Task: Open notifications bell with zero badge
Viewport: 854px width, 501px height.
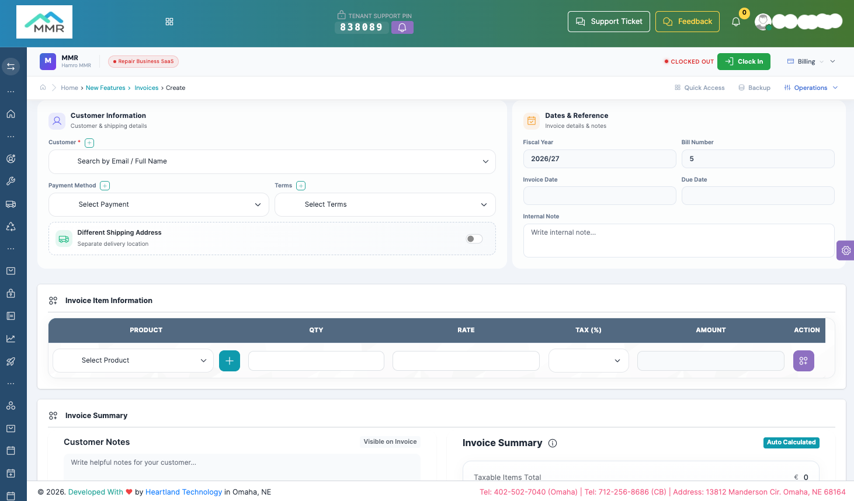Action: click(736, 22)
